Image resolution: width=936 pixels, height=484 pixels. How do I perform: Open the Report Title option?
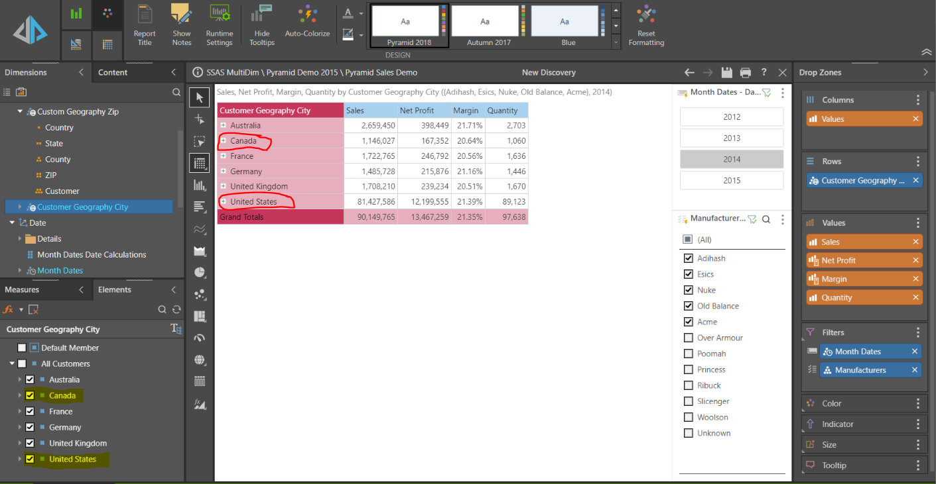point(144,25)
